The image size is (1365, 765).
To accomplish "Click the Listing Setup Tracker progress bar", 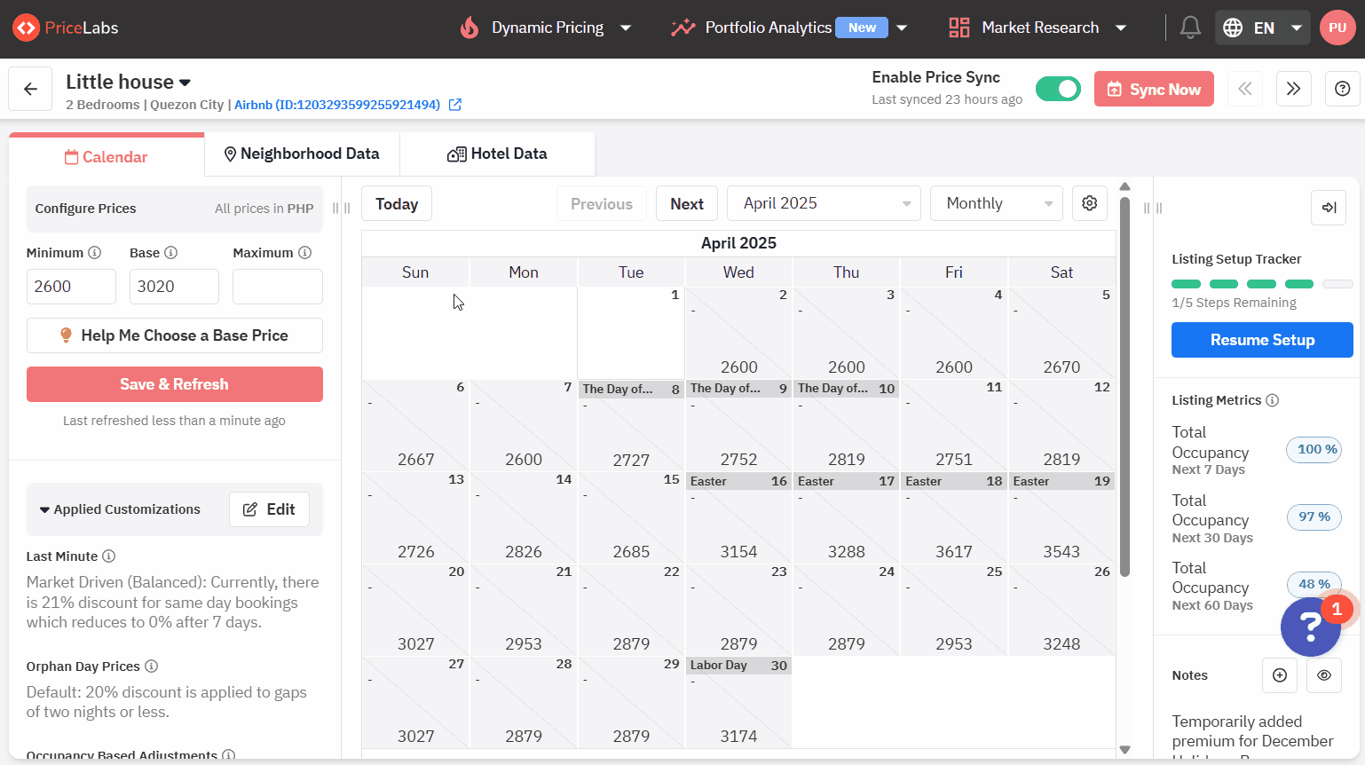I will pos(1262,284).
